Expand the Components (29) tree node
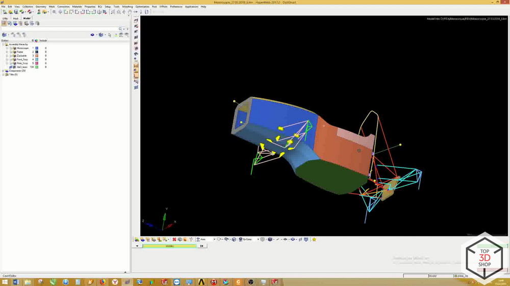This screenshot has height=286, width=510. (x=3, y=71)
